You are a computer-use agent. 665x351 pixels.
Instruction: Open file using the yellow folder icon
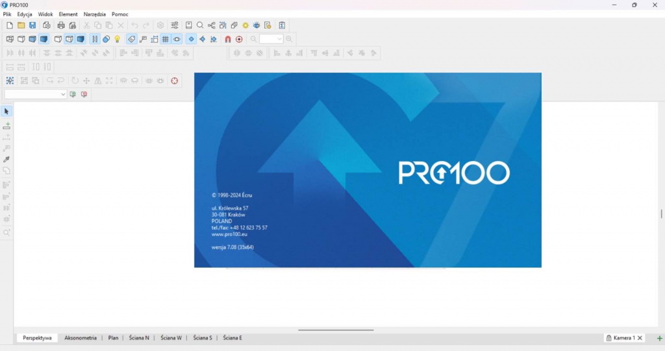pos(21,25)
